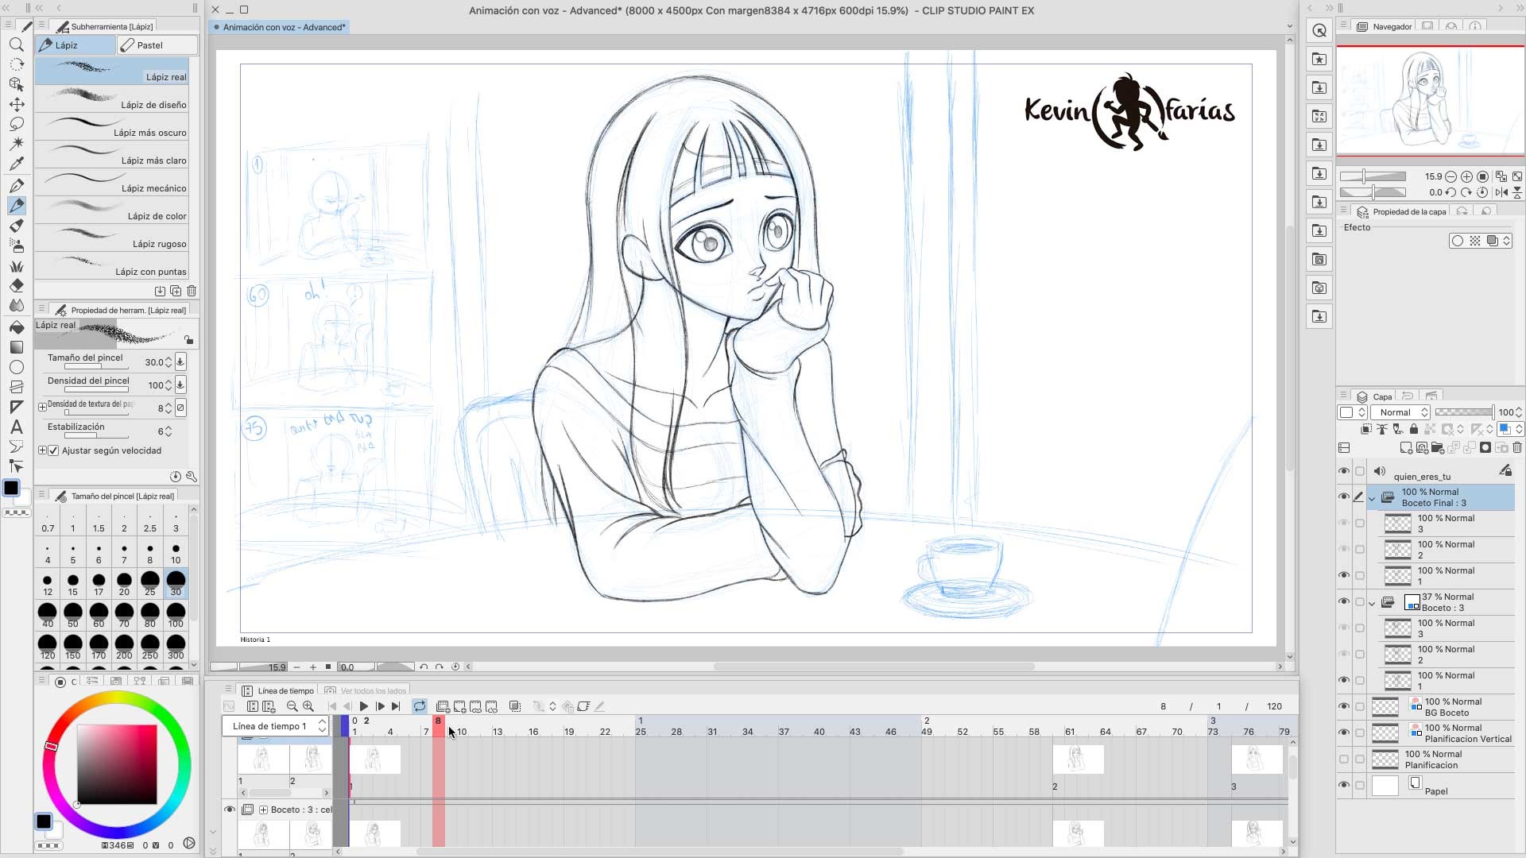1526x858 pixels.
Task: Select the Lasso selection tool
Action: [16, 124]
